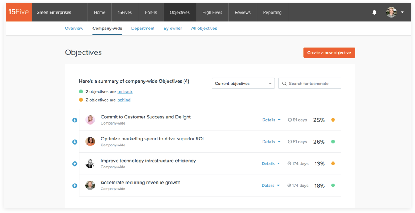Click the notifications bell icon
The height and width of the screenshot is (213, 415).
[x=374, y=12]
